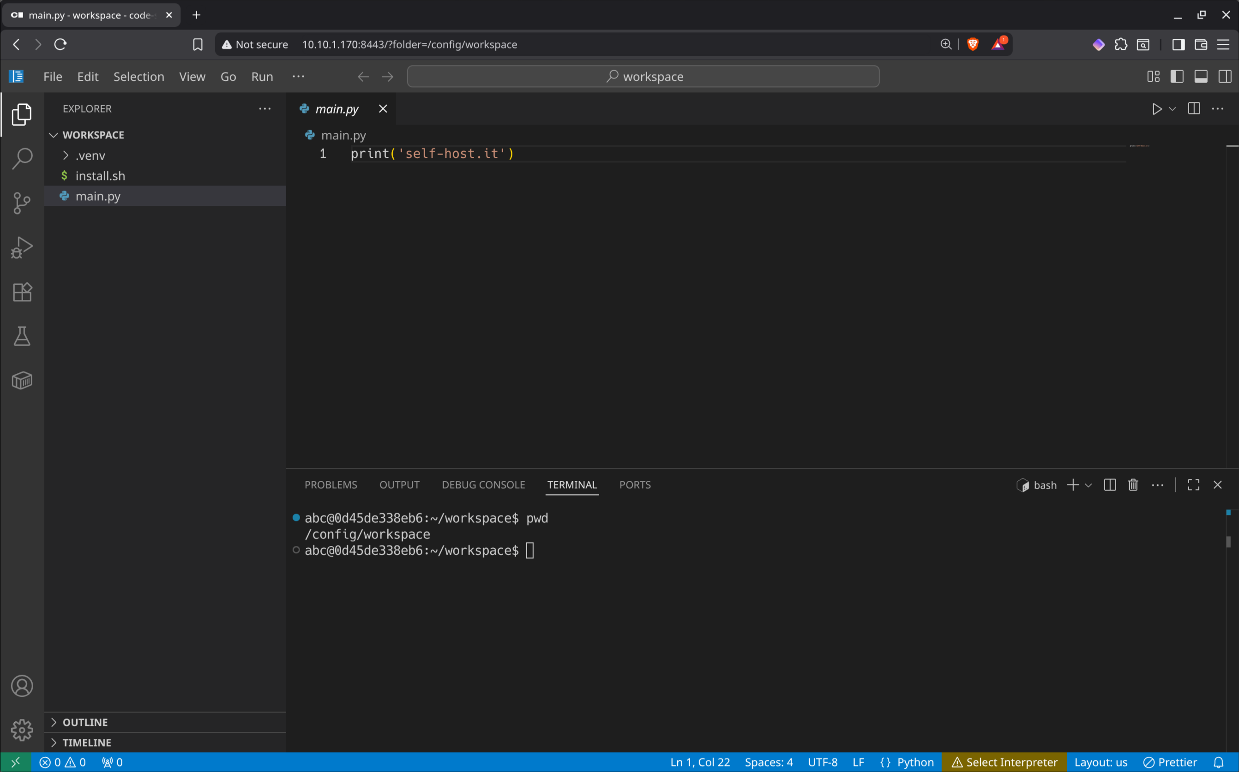The height and width of the screenshot is (772, 1239).
Task: Open the Run and Debug view
Action: click(21, 247)
